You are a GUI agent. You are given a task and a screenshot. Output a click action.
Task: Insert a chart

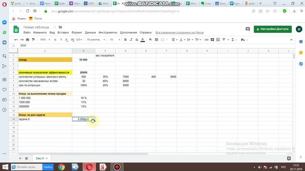click(x=218, y=40)
